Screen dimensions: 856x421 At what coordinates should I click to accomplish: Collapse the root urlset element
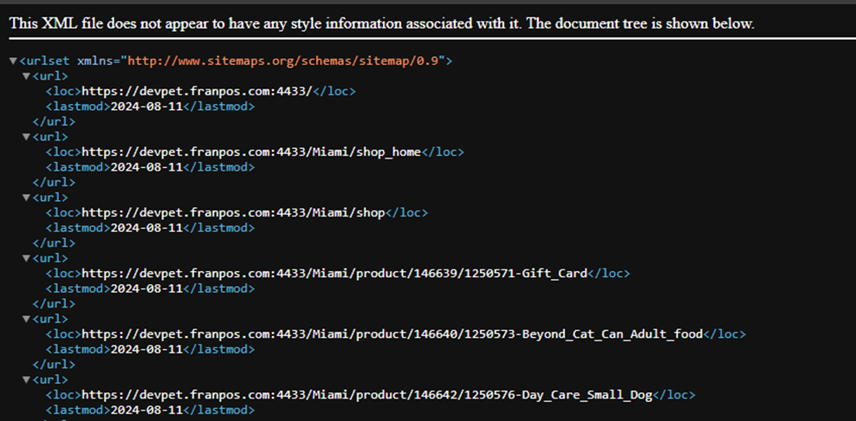13,62
